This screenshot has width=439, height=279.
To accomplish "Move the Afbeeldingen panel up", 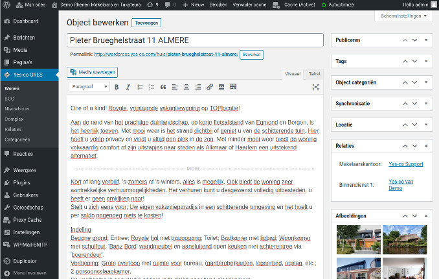I will (405, 216).
